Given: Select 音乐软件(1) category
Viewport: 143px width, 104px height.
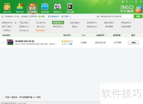Looking at the screenshot, I should [x=58, y=27].
